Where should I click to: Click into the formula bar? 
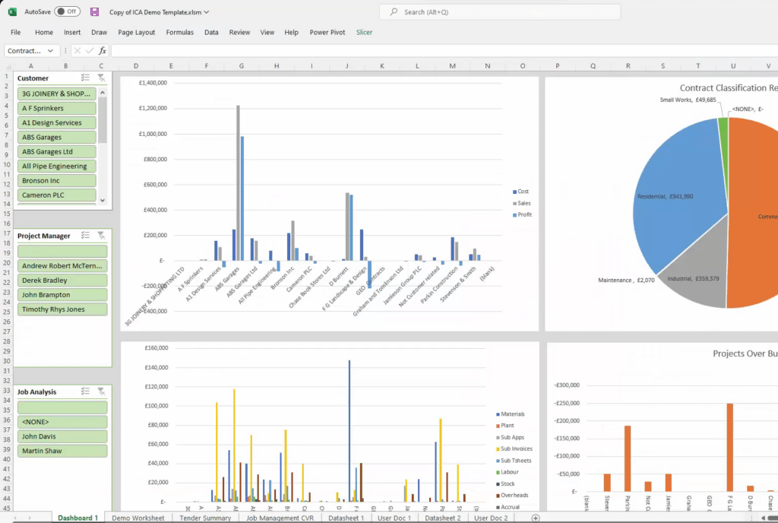point(444,51)
